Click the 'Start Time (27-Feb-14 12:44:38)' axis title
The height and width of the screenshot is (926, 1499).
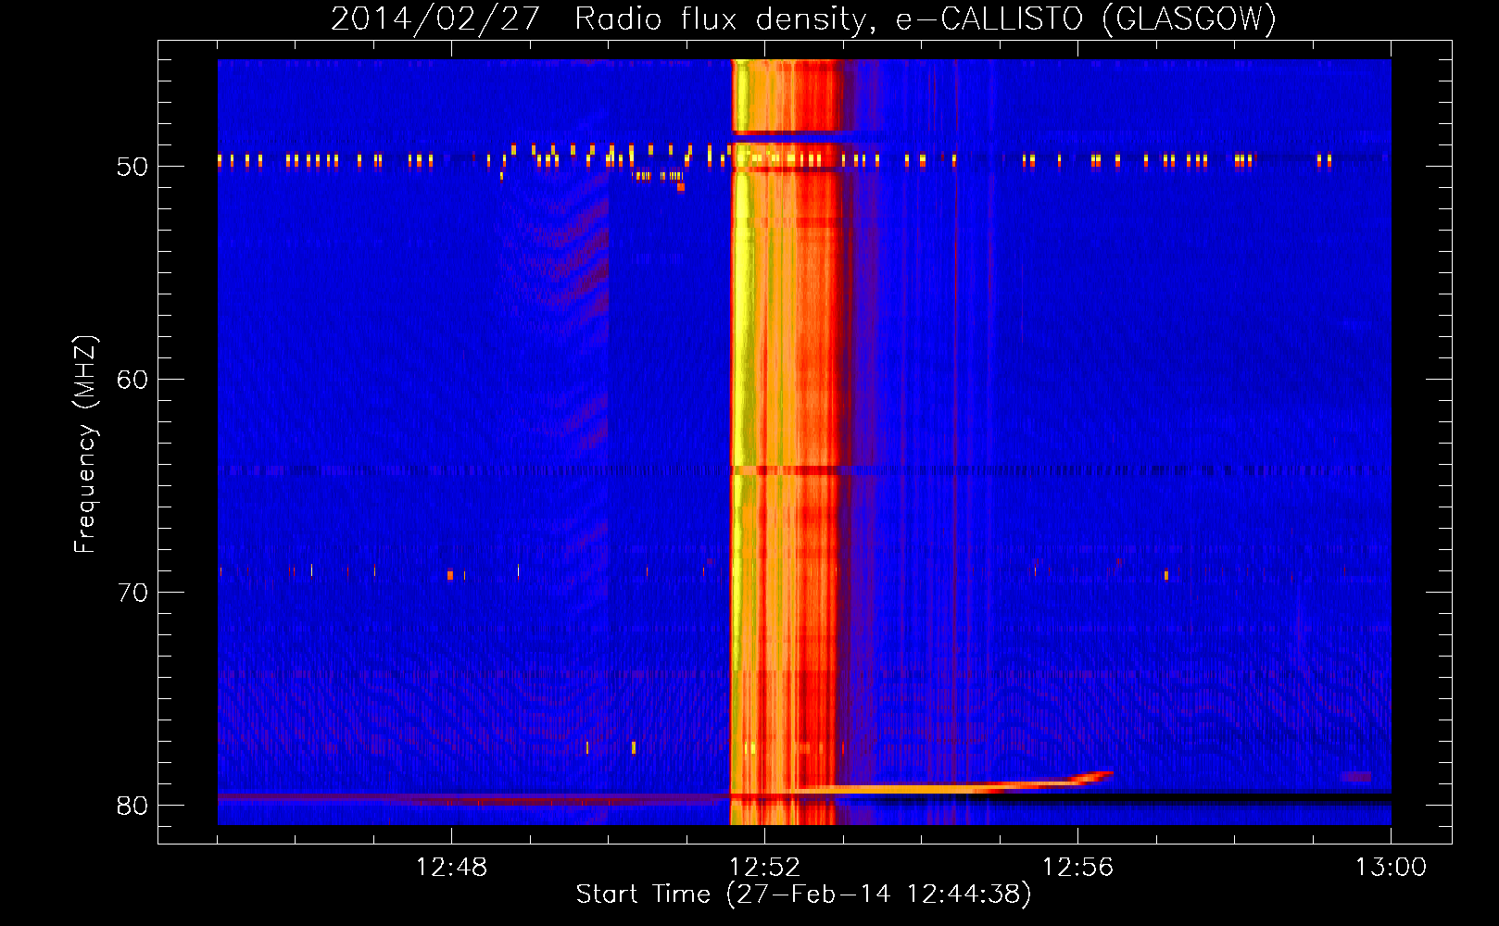point(803,895)
